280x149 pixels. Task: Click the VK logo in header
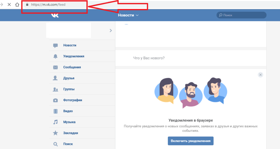point(55,15)
